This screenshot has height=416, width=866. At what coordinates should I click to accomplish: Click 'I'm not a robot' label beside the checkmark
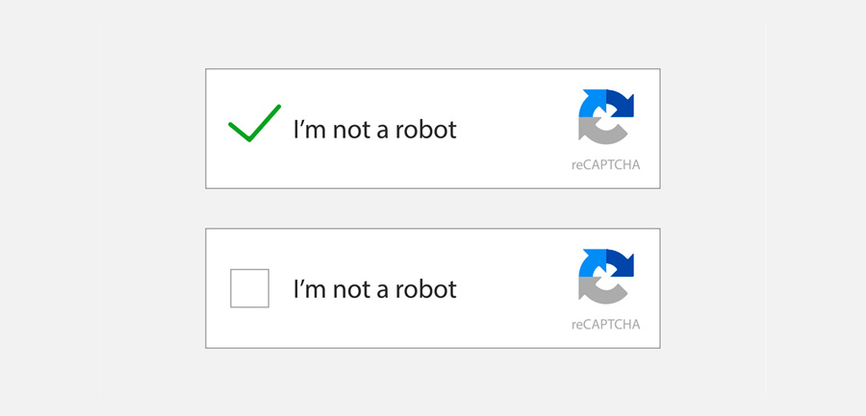374,129
